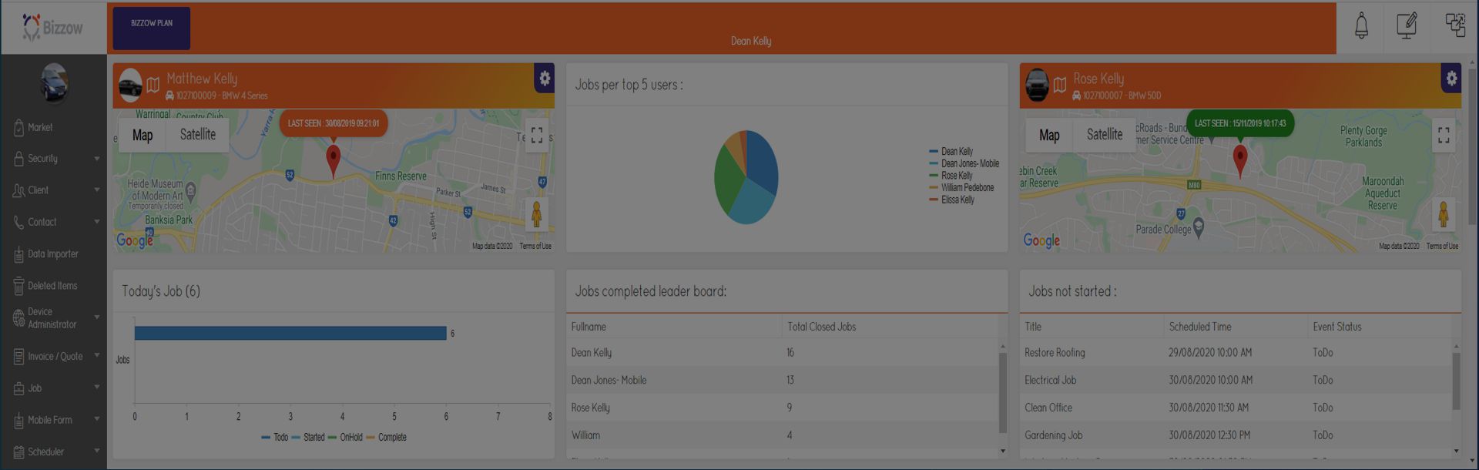Toggle fullscreen on Matthew Kelly map
Viewport: 1479px width, 470px height.
pos(537,136)
